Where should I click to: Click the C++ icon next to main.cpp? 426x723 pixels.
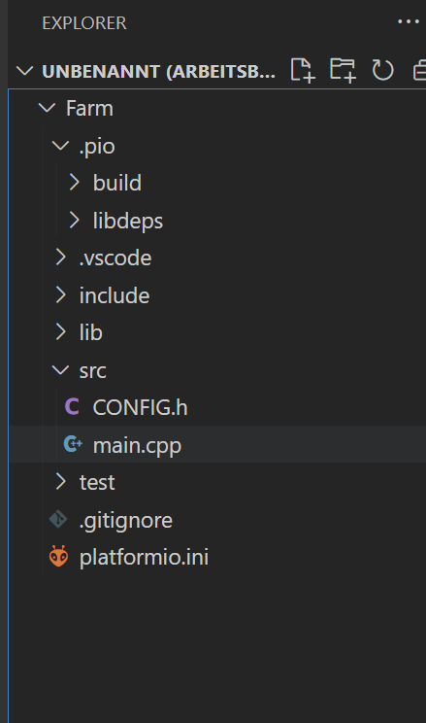point(73,444)
